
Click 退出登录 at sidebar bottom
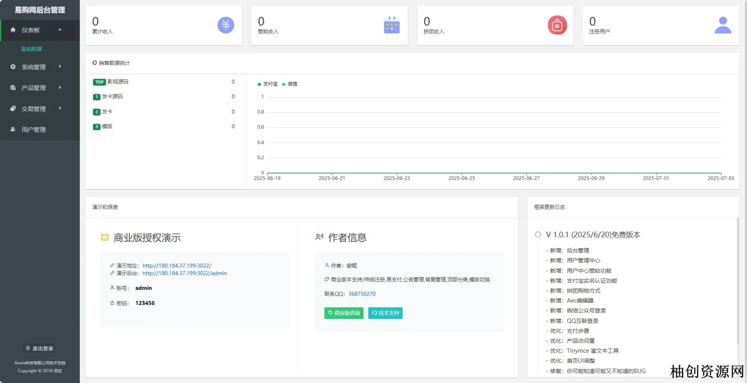[x=39, y=349]
